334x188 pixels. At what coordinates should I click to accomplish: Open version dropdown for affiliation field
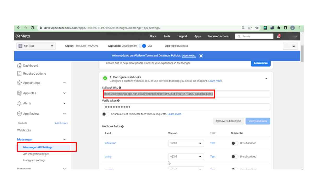coord(186,143)
